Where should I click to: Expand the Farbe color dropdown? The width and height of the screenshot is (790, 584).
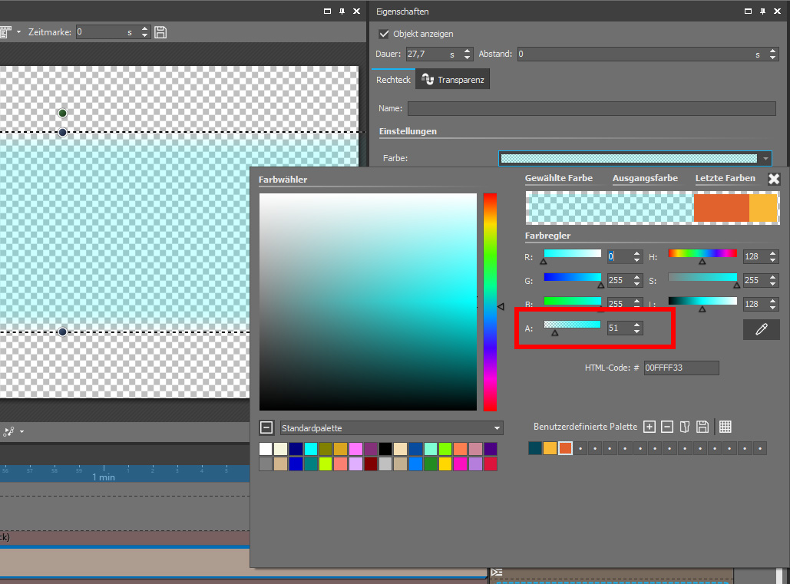[765, 159]
